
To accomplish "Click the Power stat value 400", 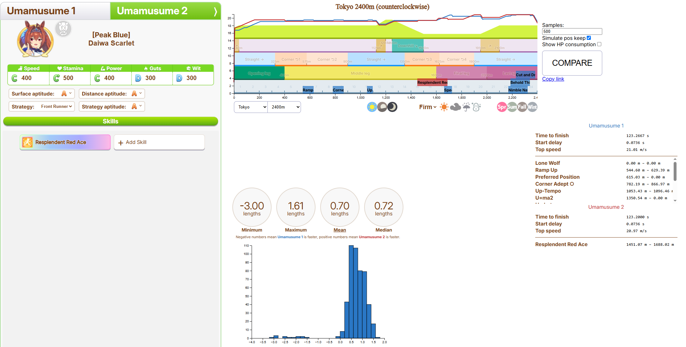I will click(109, 78).
